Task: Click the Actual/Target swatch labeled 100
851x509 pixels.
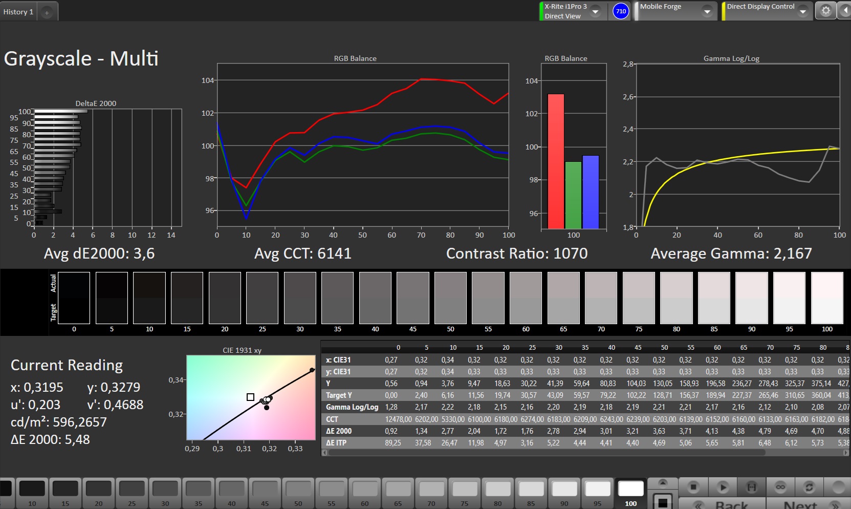Action: pyautogui.click(x=827, y=298)
